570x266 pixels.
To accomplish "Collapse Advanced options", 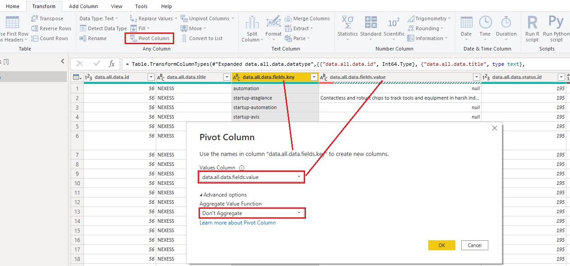I will pos(223,195).
